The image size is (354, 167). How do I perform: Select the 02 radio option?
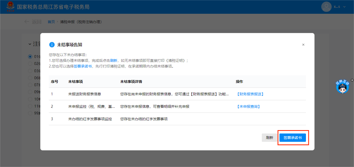click(30, 64)
